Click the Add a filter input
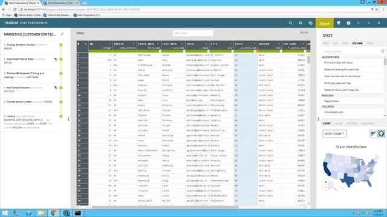This screenshot has height=217, width=387. click(x=193, y=33)
